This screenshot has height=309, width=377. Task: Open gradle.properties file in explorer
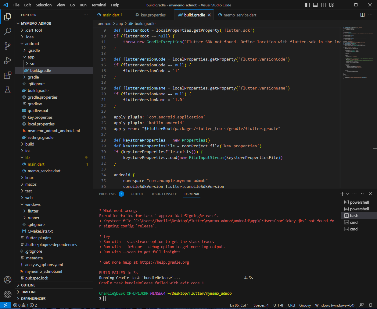(x=54, y=97)
